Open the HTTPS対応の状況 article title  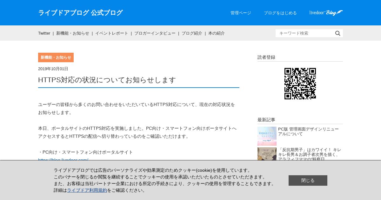pos(107,80)
